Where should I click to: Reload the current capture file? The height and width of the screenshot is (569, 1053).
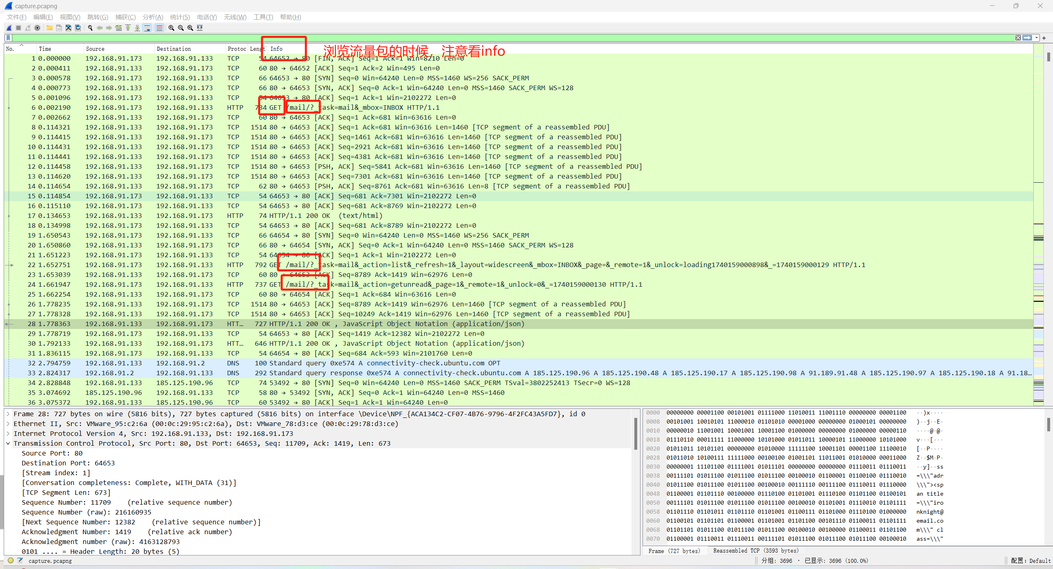click(78, 28)
